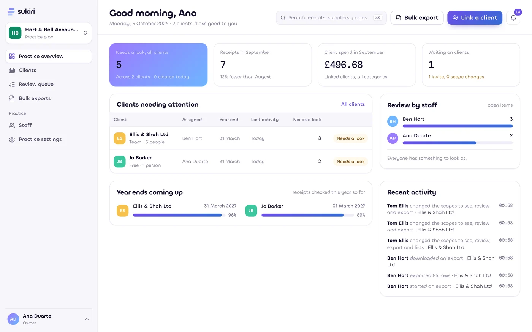
Task: Click Ben Hart's open items progress bar
Action: coord(458,126)
